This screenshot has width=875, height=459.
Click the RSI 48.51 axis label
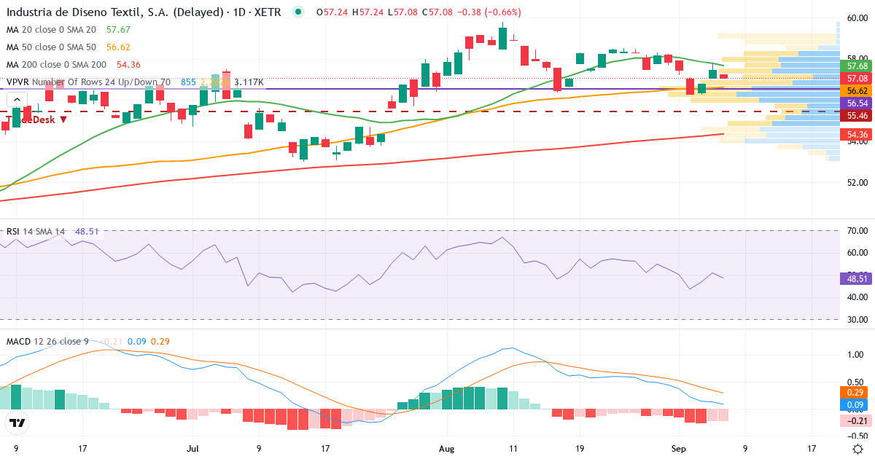click(x=857, y=278)
